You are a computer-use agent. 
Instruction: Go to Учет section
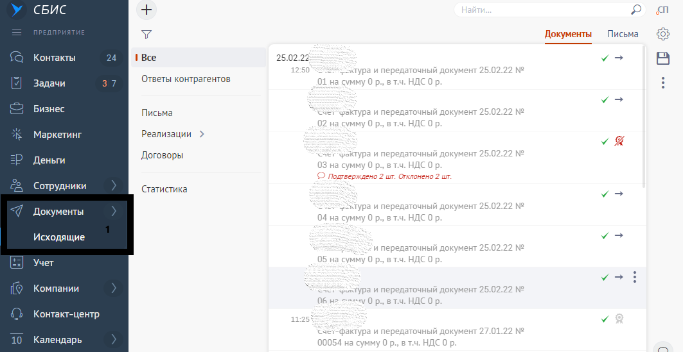tap(44, 262)
